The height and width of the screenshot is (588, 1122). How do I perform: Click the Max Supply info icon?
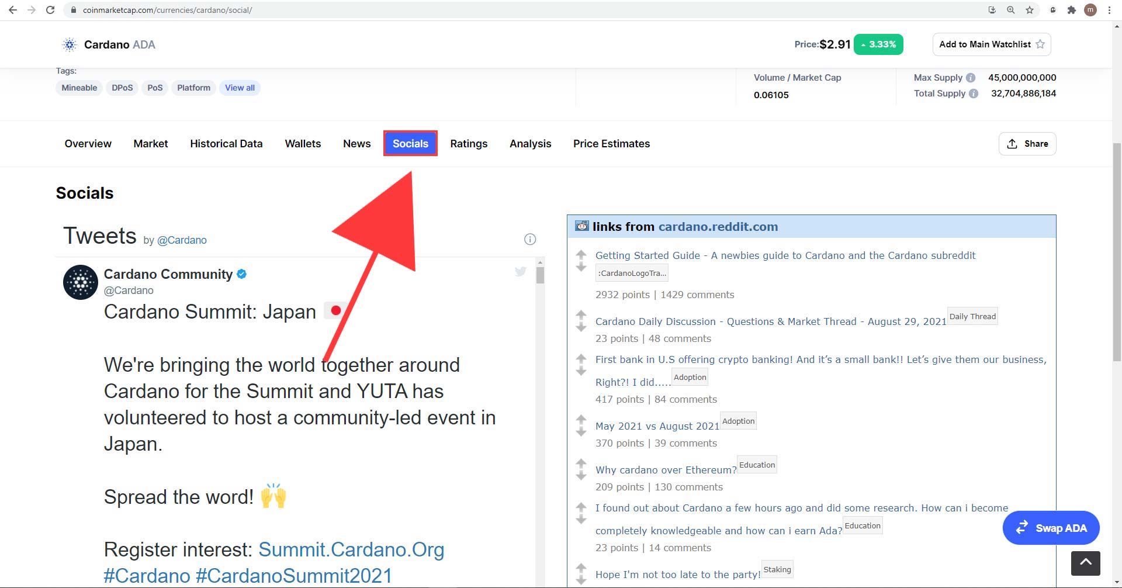pos(971,78)
